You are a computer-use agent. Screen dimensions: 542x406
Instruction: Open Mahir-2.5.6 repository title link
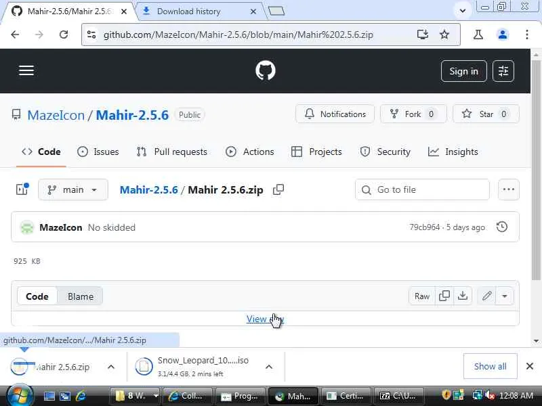132,115
